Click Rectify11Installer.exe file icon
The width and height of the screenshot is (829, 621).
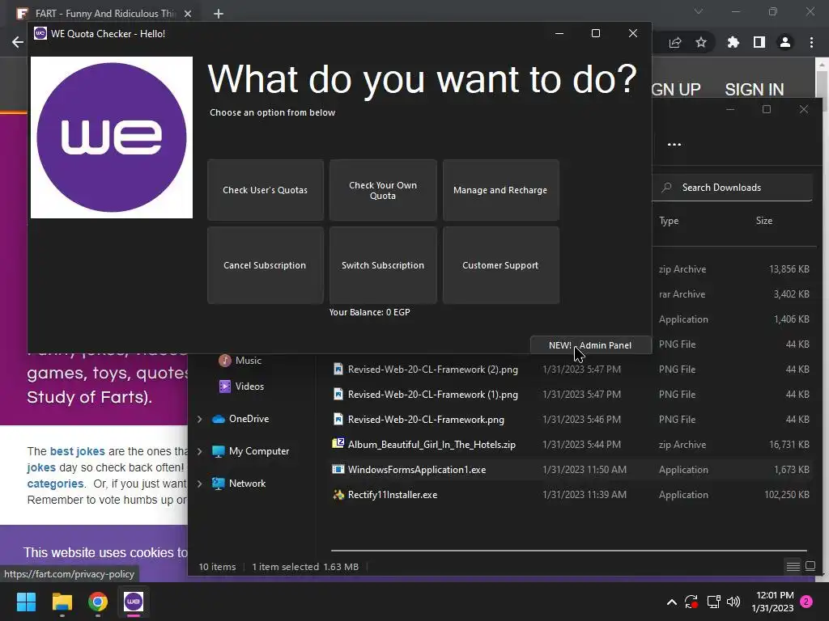click(x=338, y=495)
